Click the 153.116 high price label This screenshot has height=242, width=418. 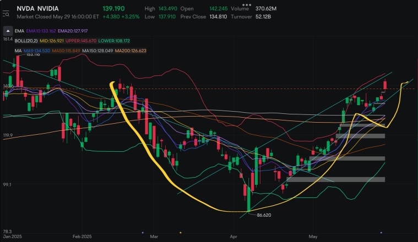[33, 54]
